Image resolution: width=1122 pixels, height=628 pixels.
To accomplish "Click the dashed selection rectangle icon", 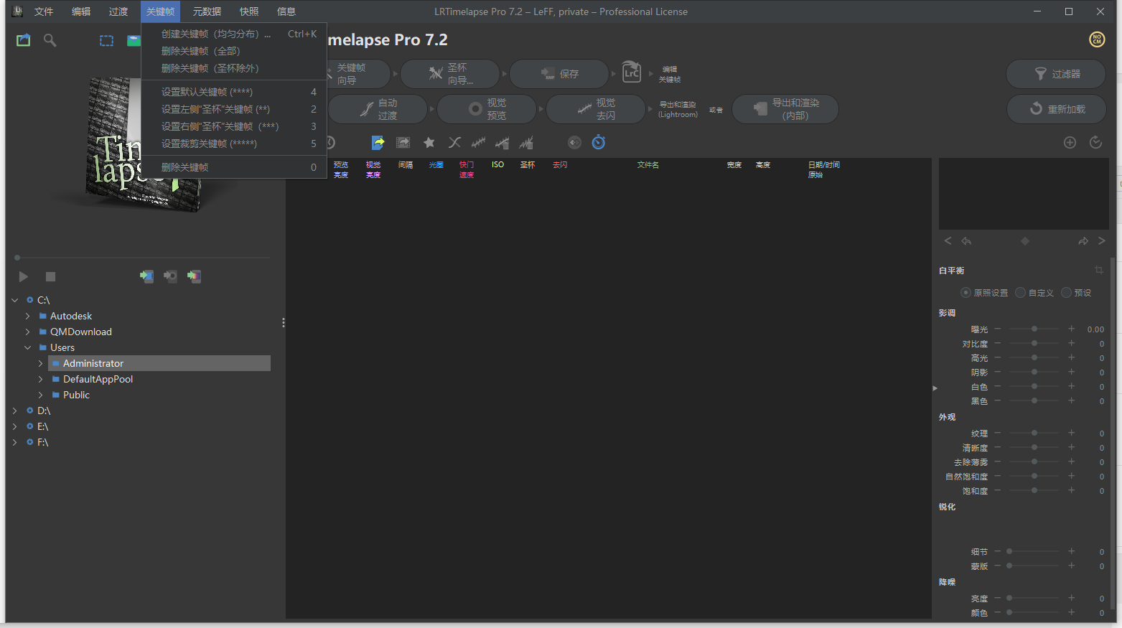I will click(x=106, y=41).
